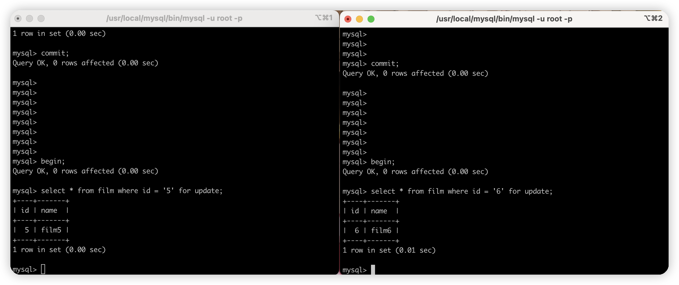Click the left window's inactive close button
The height and width of the screenshot is (285, 679).
(x=18, y=18)
